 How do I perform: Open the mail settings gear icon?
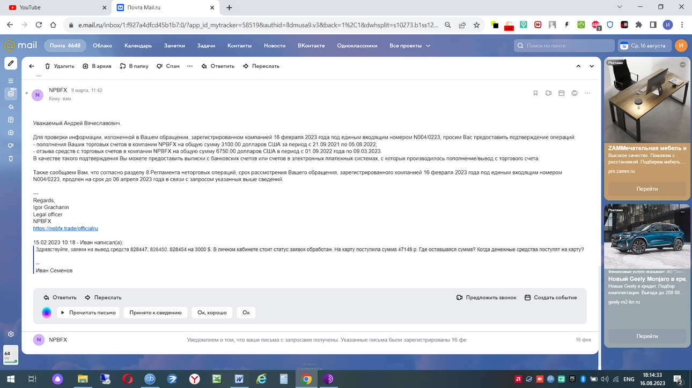tap(11, 334)
